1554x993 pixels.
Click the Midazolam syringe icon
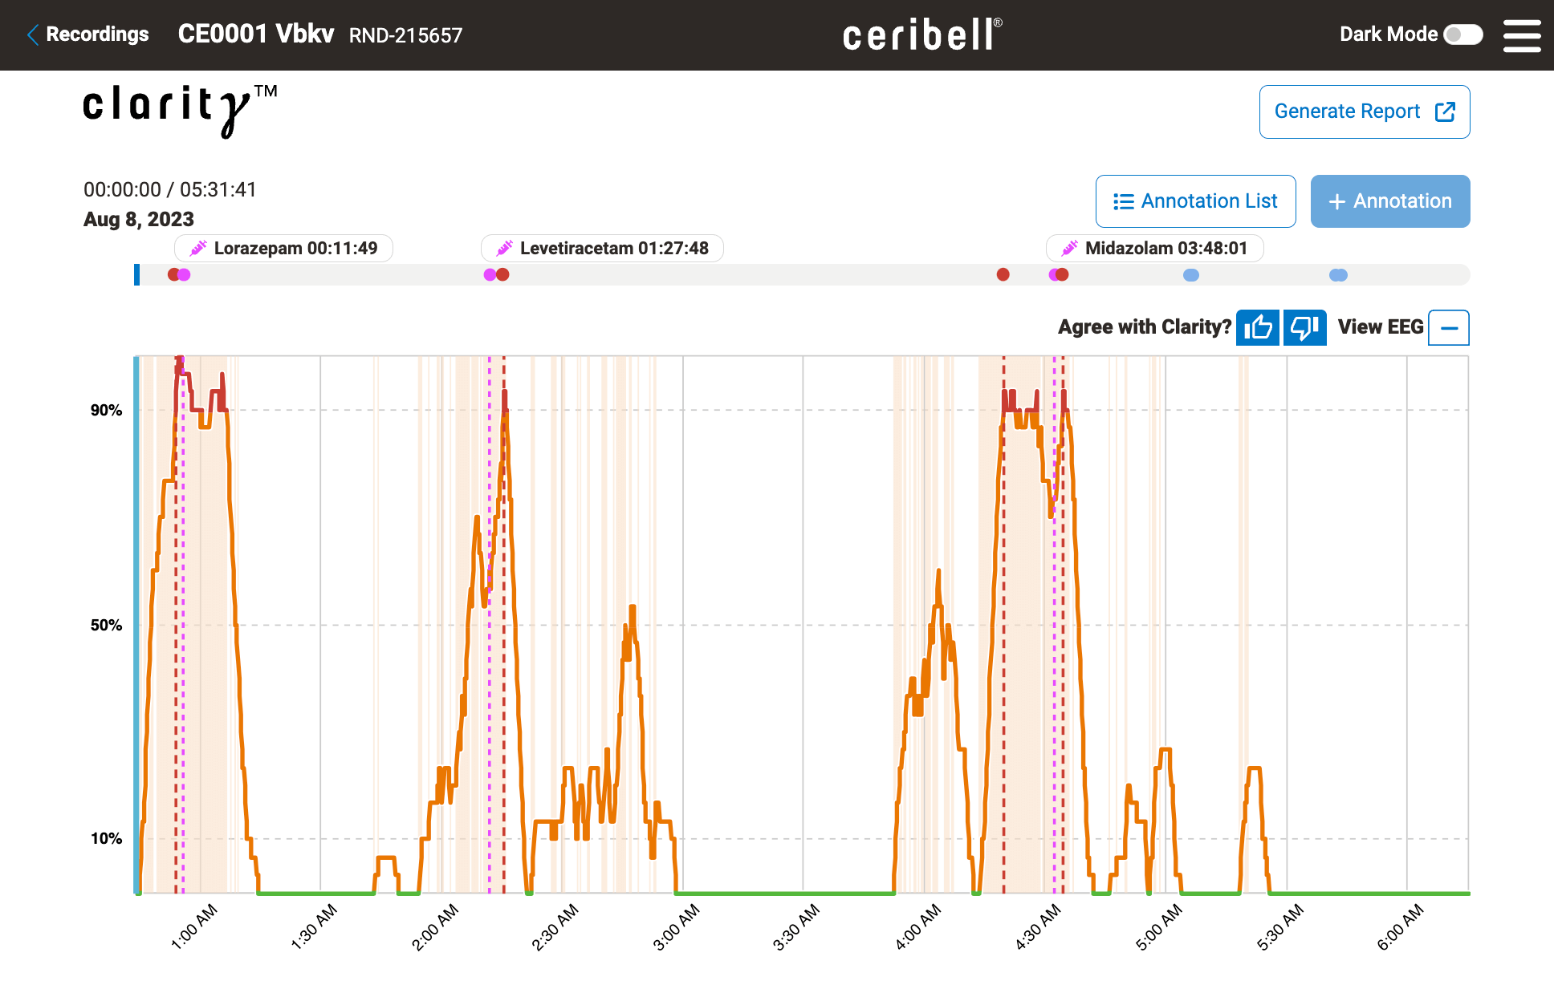pos(1069,249)
